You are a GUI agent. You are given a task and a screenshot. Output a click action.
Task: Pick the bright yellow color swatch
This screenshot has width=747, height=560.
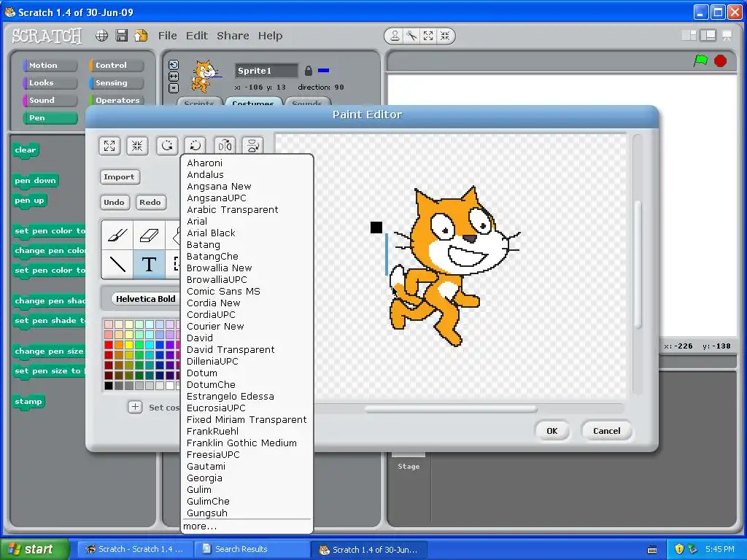pyautogui.click(x=129, y=345)
